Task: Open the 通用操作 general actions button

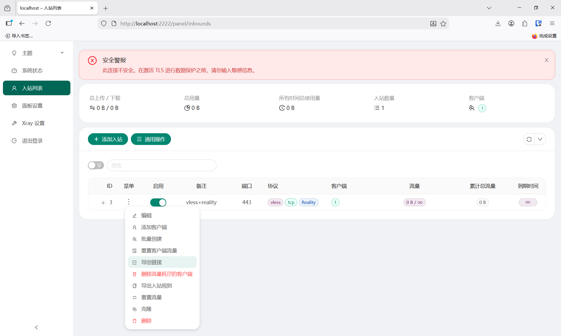Action: (151, 139)
